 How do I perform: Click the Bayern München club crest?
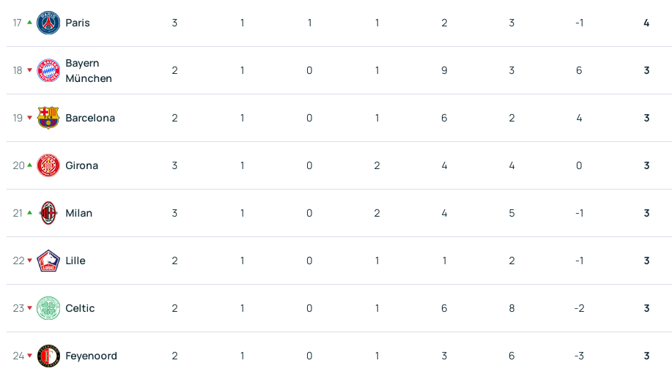[x=48, y=70]
